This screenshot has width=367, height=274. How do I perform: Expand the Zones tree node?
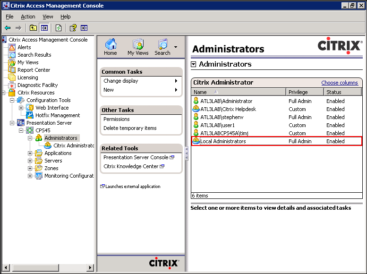click(30, 168)
